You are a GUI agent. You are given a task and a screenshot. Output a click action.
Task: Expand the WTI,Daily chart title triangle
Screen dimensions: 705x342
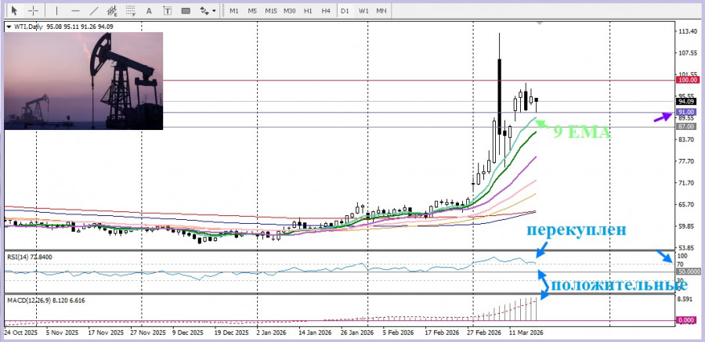coord(8,26)
